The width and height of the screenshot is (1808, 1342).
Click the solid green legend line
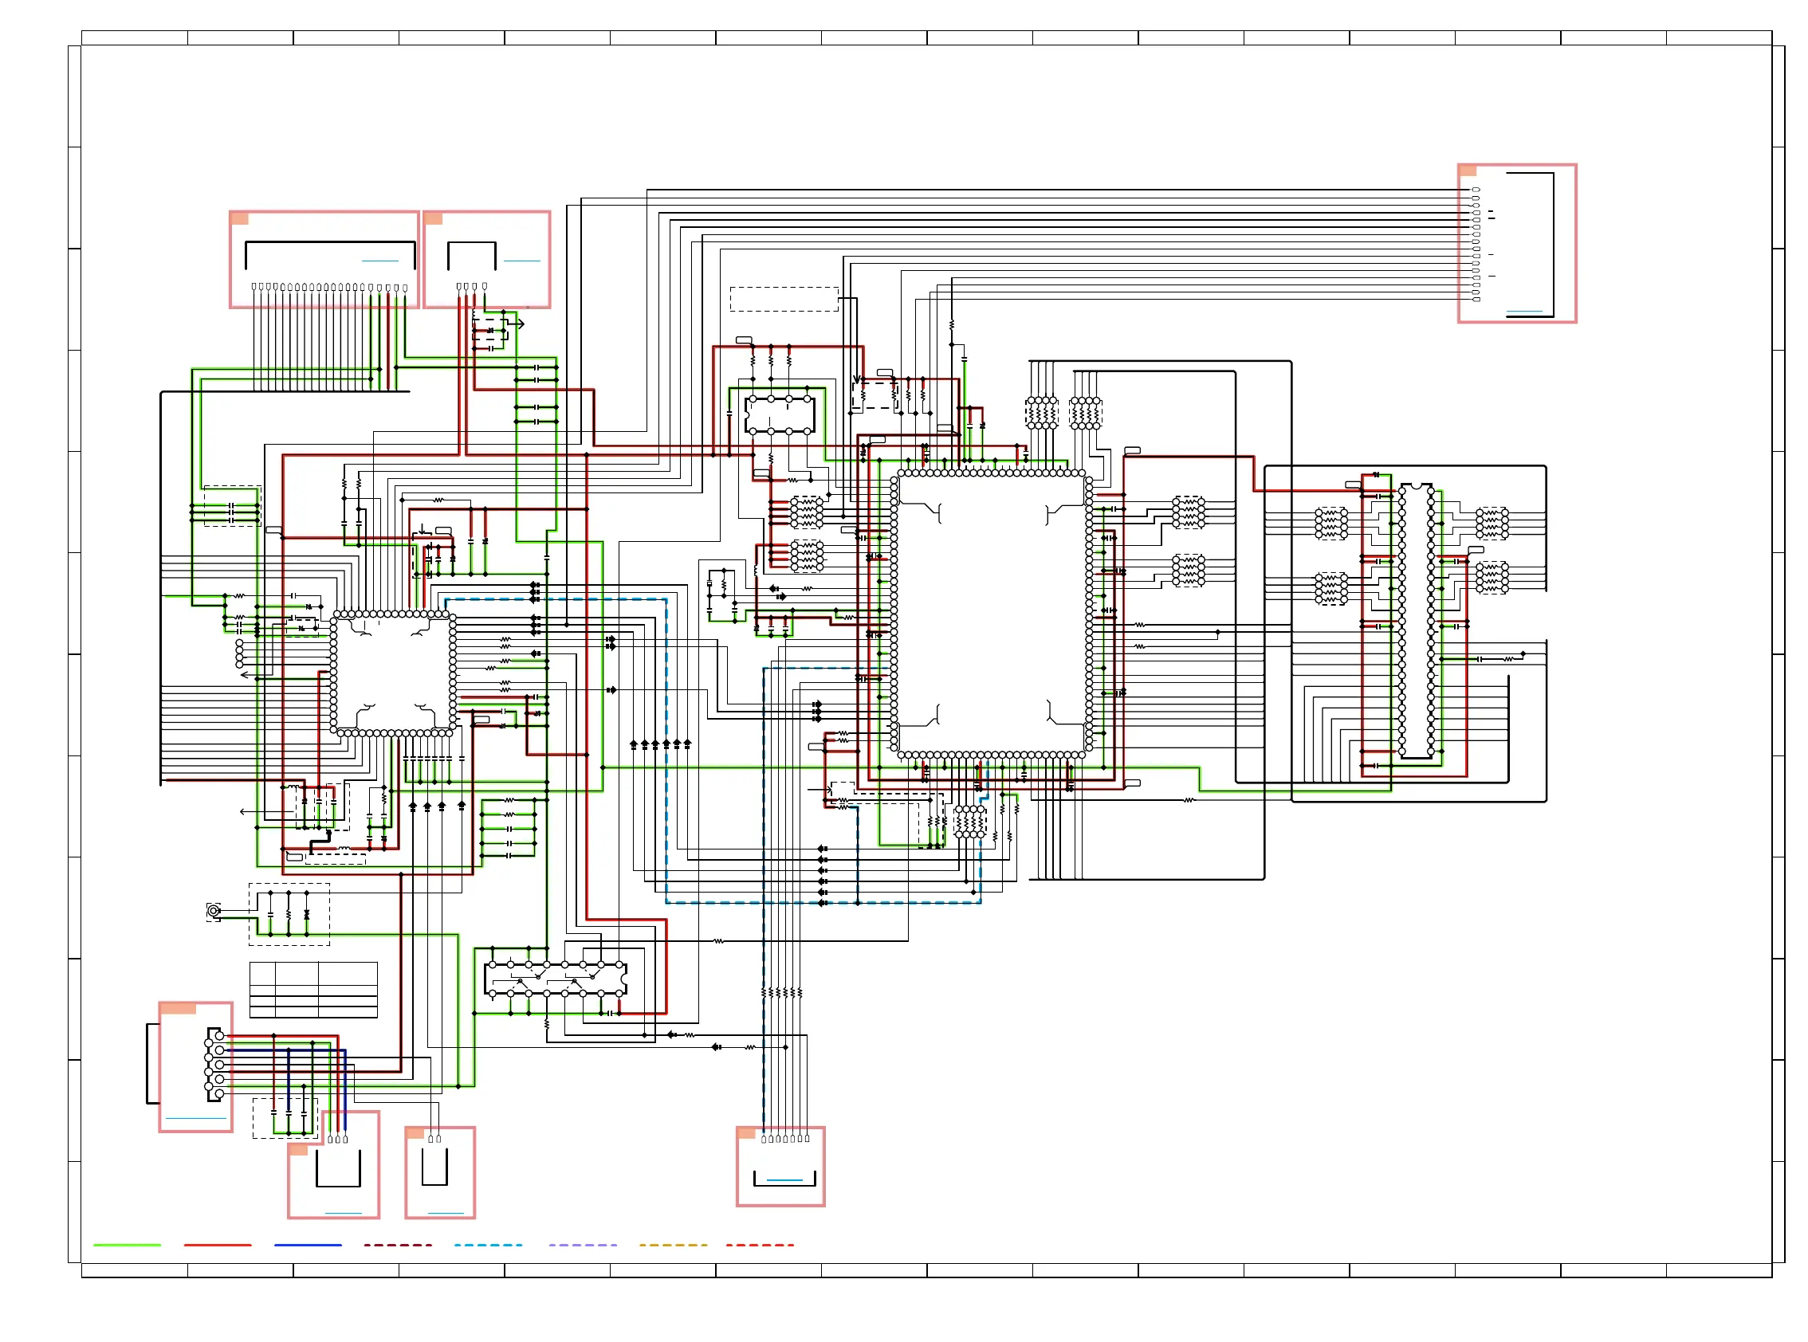pos(127,1245)
